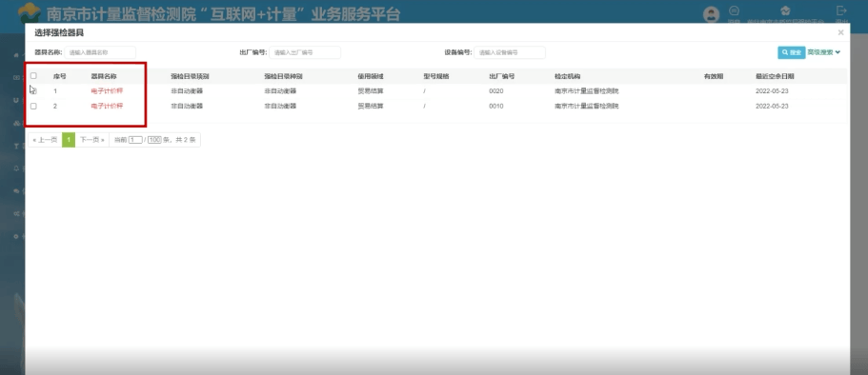868x375 pixels.
Task: Click the 选择强检器具 dialog title
Action: tap(59, 33)
